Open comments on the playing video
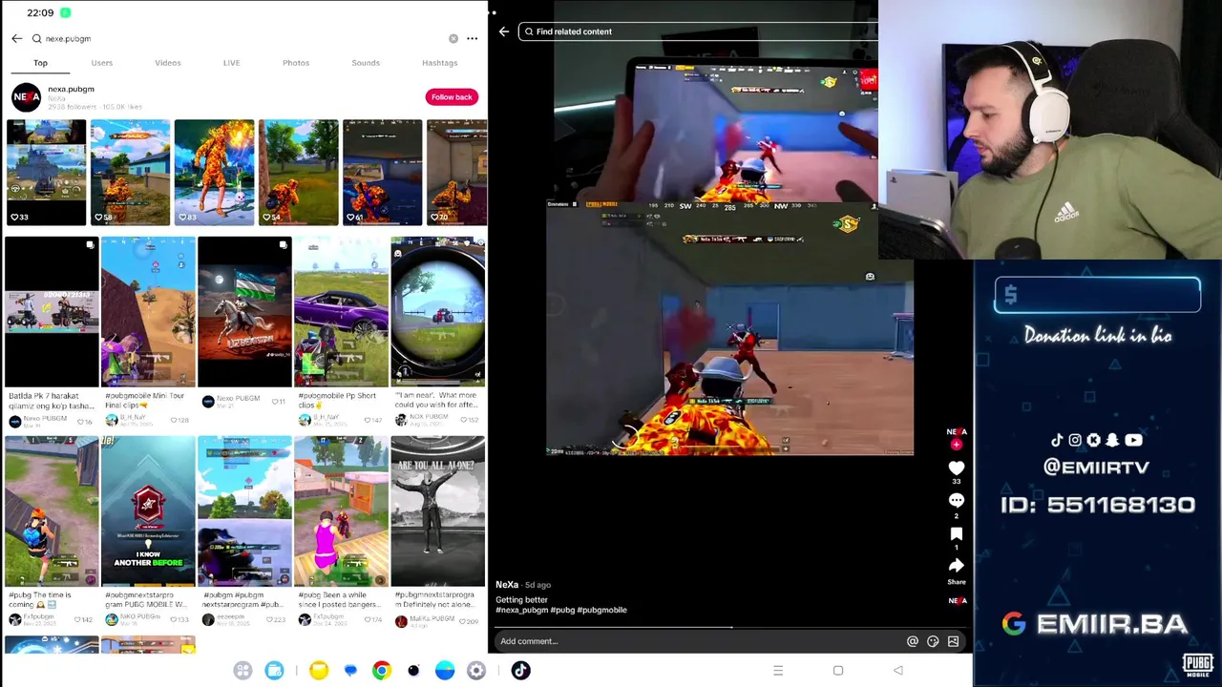This screenshot has height=687, width=1222. (x=956, y=501)
